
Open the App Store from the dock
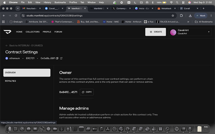(x=108, y=129)
